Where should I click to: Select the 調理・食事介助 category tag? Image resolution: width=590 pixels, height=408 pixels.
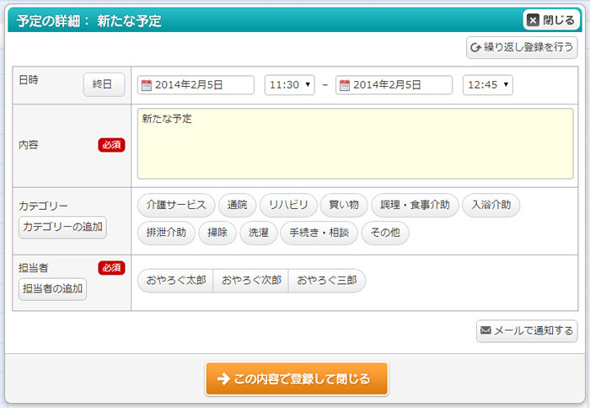click(x=415, y=205)
